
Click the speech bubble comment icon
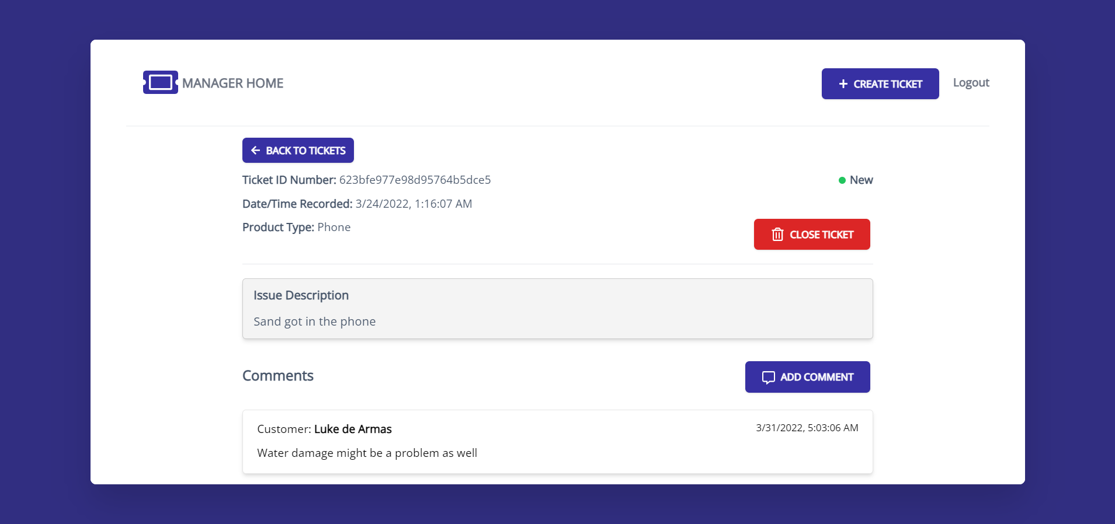coord(768,378)
